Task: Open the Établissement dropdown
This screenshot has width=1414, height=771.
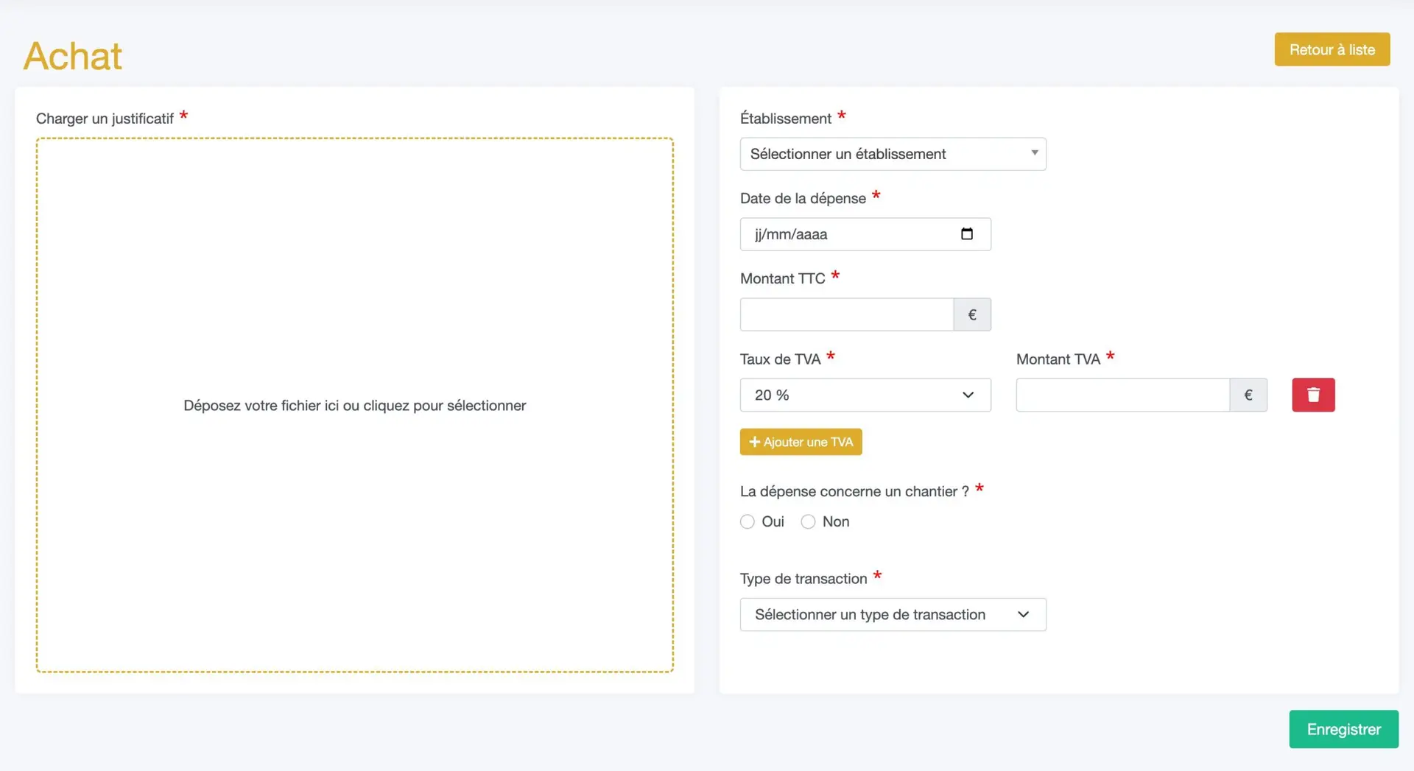Action: (x=893, y=154)
